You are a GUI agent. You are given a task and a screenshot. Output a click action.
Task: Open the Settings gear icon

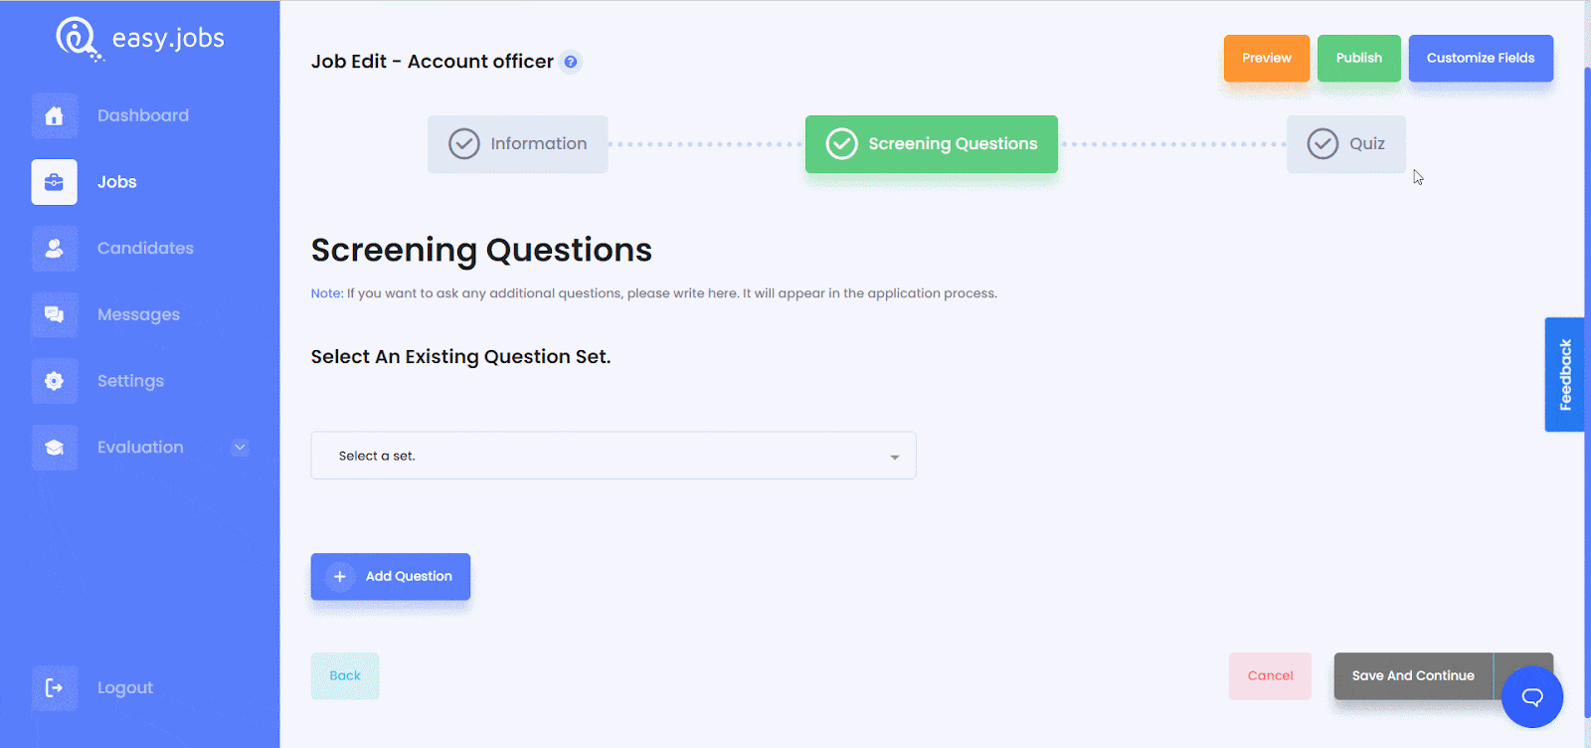54,381
